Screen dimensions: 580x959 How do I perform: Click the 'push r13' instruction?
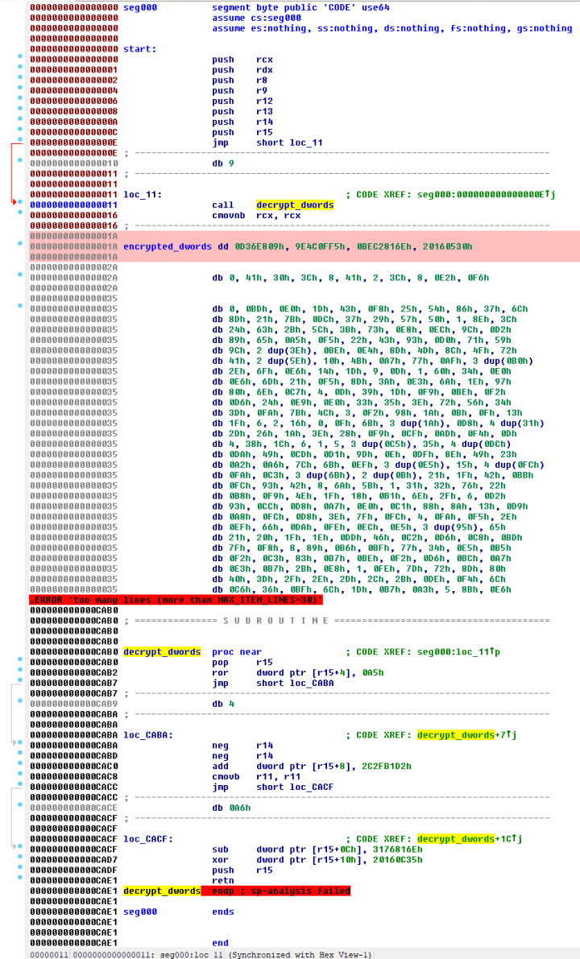coord(242,111)
